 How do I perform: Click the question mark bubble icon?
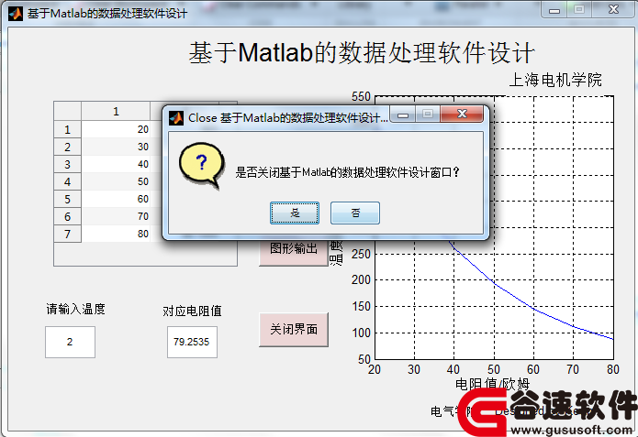tap(202, 166)
